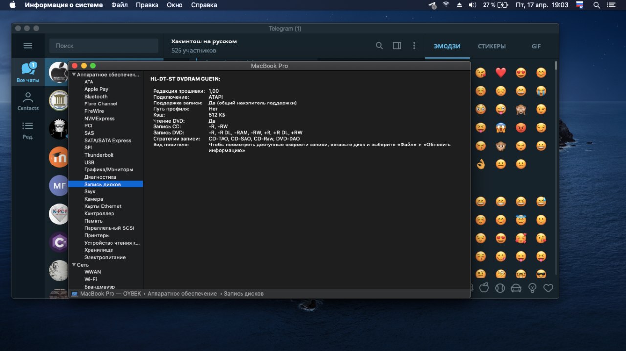Open Правка menu
The image size is (626, 351).
(147, 5)
